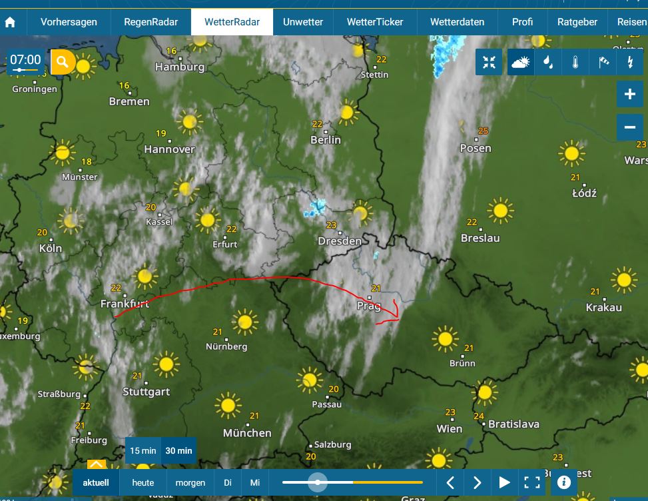Go to the home page icon
The width and height of the screenshot is (648, 501).
(10, 22)
